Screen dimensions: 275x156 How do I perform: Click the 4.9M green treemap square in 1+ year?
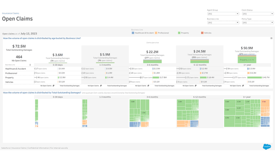click(229, 121)
